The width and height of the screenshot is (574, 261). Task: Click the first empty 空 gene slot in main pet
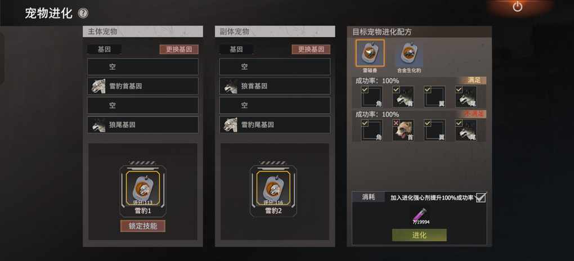click(143, 66)
